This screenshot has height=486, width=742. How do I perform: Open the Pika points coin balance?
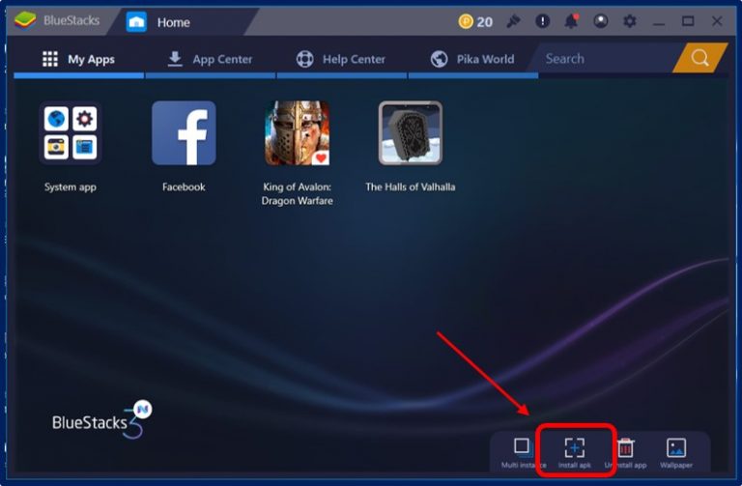(x=475, y=22)
